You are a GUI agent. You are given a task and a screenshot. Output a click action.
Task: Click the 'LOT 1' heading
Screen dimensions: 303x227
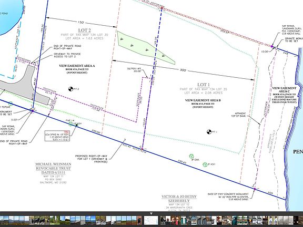point(204,85)
